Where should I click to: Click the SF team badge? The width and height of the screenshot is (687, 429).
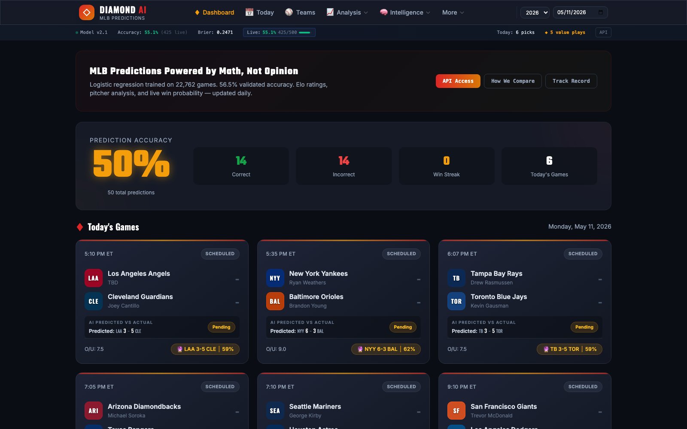(x=456, y=411)
